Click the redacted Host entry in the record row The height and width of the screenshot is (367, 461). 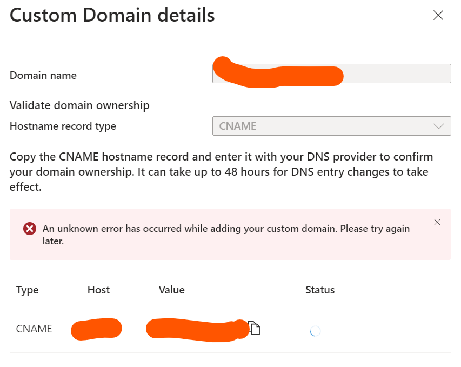point(96,329)
